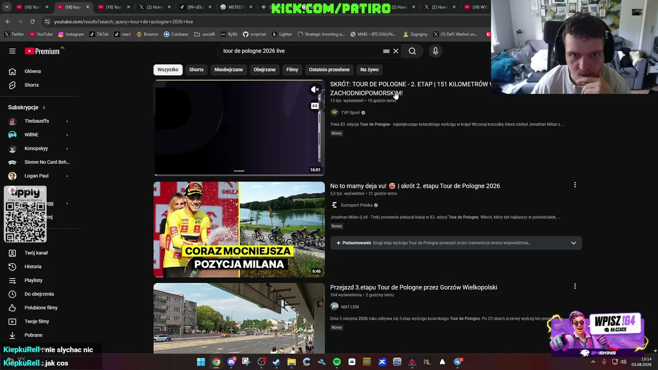Open TVP Sport channel name
This screenshot has height=370, width=658.
(351, 113)
